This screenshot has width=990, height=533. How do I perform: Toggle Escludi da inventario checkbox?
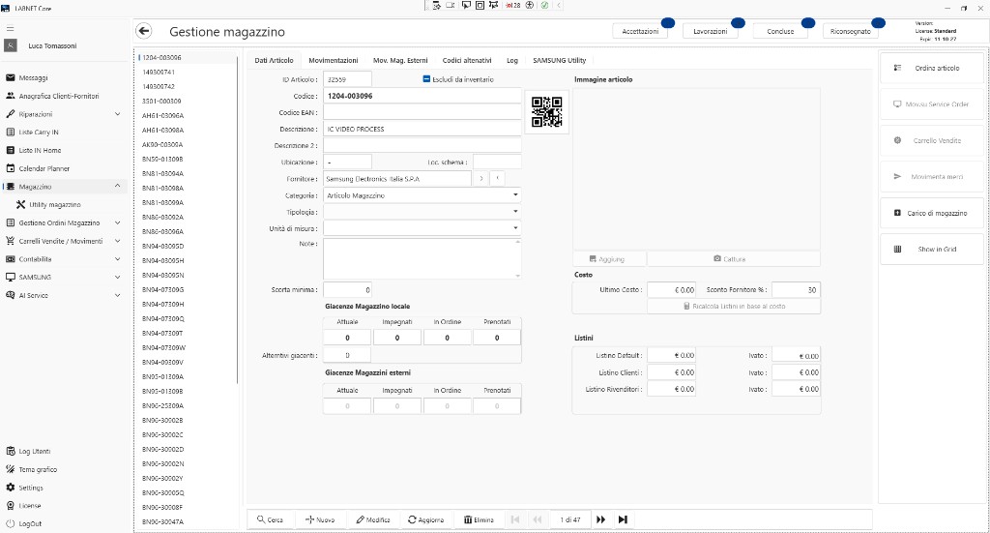(426, 79)
